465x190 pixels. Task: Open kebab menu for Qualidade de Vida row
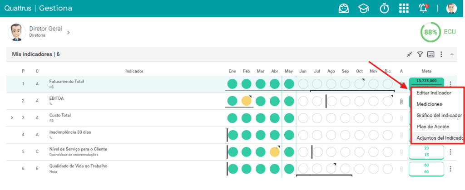click(450, 169)
